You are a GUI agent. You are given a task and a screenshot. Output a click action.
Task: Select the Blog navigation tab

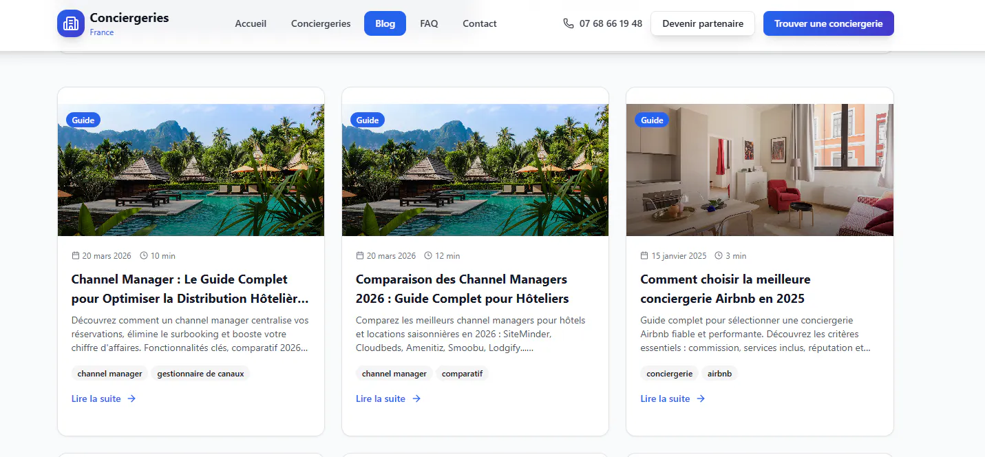[385, 23]
